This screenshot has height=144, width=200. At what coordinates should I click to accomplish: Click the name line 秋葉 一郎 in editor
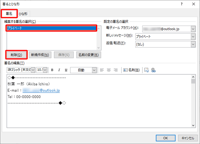29,84
